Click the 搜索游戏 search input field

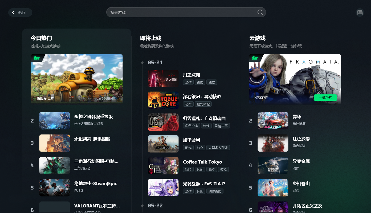pyautogui.click(x=186, y=12)
